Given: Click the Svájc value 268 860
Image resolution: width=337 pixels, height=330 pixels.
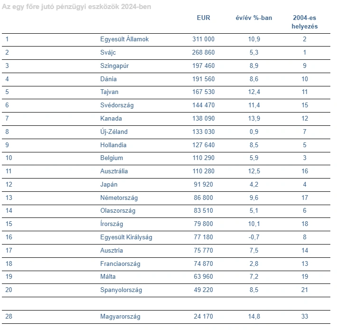Looking at the screenshot, I should 203,52.
